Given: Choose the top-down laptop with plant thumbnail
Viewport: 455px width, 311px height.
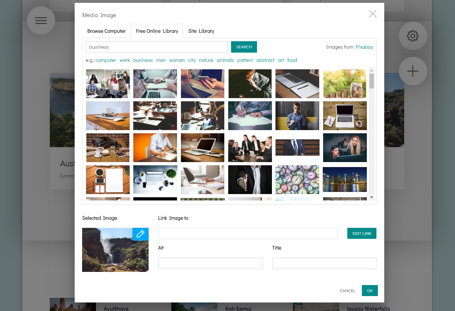Looking at the screenshot, I should [x=155, y=179].
